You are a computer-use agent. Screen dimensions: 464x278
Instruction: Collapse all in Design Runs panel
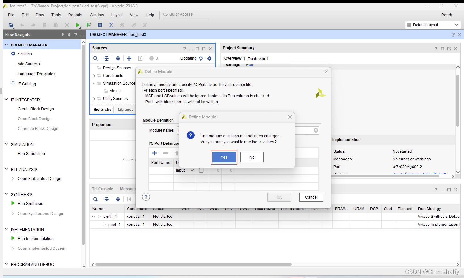pos(107,199)
